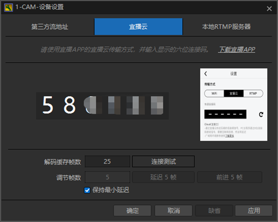Click the 解码缓存帧数 label
The image size is (278, 222).
63,162
